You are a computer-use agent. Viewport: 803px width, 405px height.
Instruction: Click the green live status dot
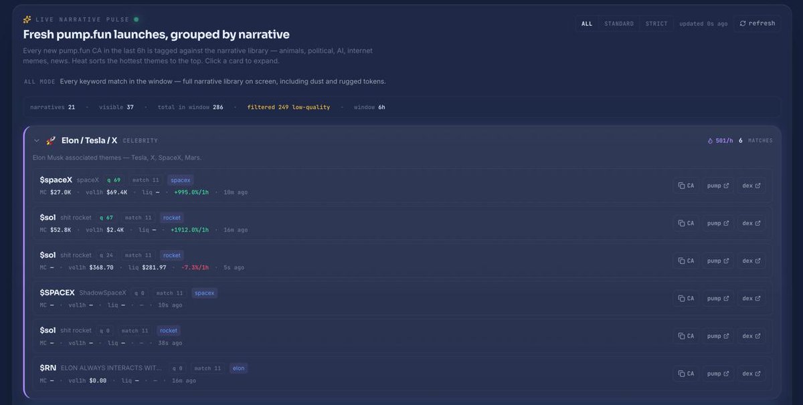tap(137, 19)
